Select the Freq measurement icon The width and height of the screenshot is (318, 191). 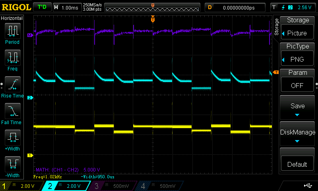click(x=12, y=60)
